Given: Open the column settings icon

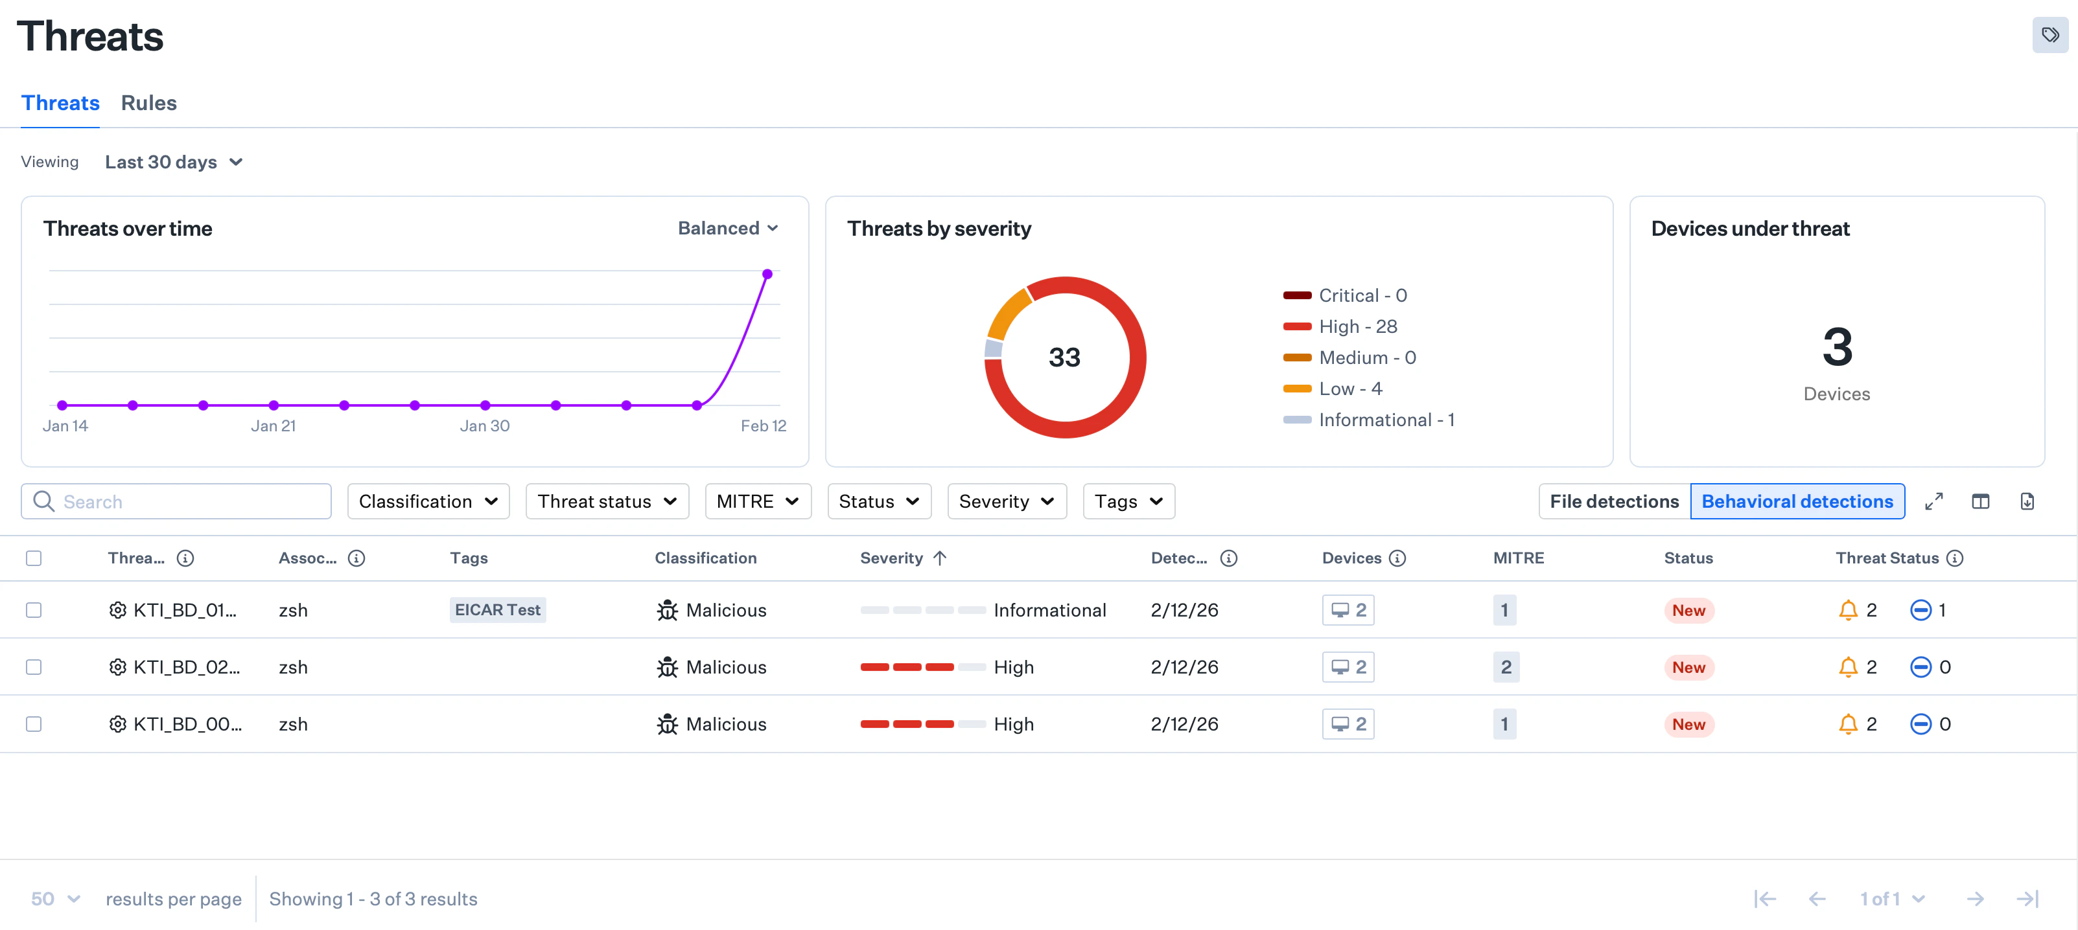Looking at the screenshot, I should pos(1981,501).
